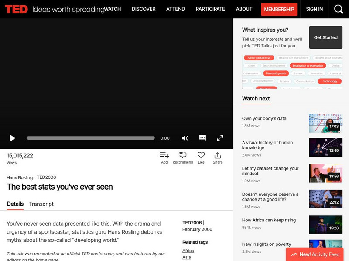This screenshot has width=349, height=261.
Task: Open thumbnail with 12:49 duration
Action: [x=325, y=147]
